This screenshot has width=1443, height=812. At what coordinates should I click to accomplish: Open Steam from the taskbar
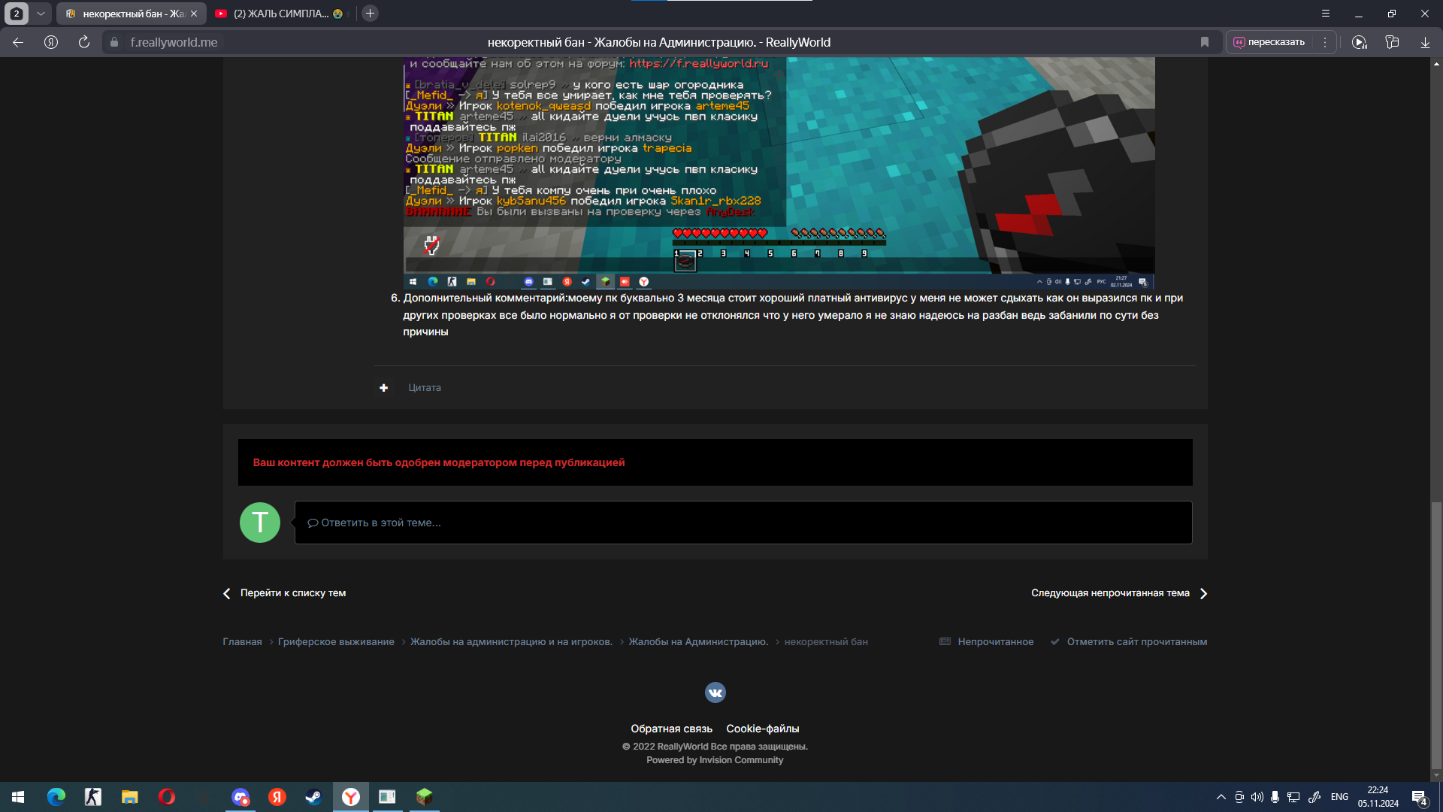pos(313,797)
